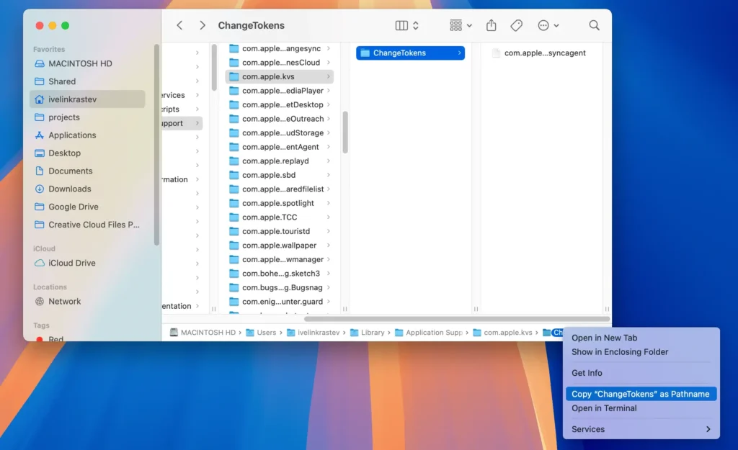Viewport: 738px width, 450px height.
Task: Open Downloads from the sidebar
Action: point(87,189)
